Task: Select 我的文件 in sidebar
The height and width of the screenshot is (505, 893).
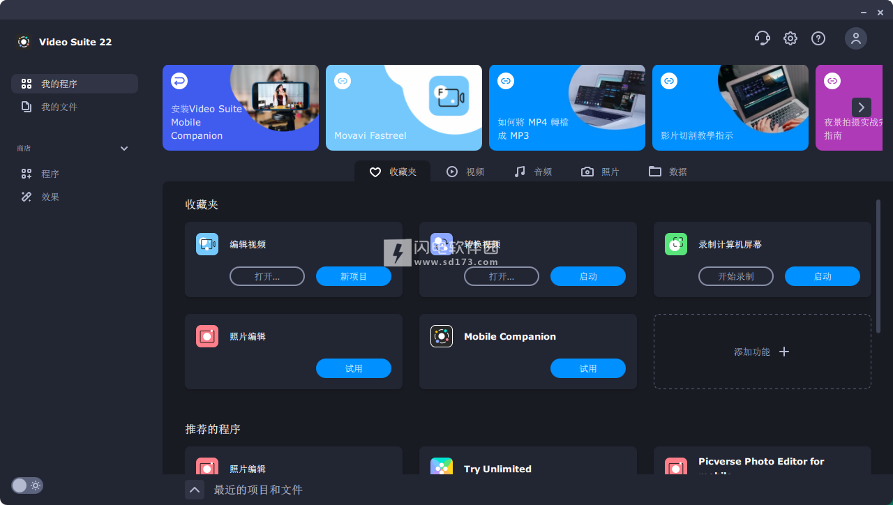Action: (x=75, y=107)
